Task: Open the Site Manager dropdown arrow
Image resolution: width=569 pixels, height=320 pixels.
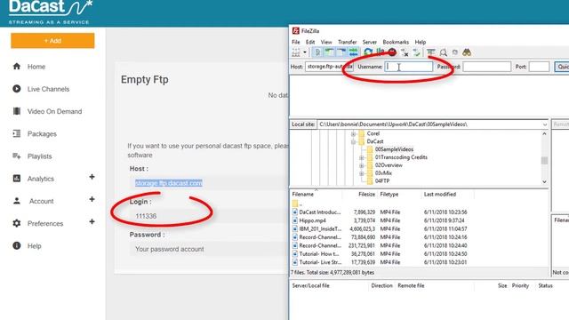Action: click(x=305, y=52)
